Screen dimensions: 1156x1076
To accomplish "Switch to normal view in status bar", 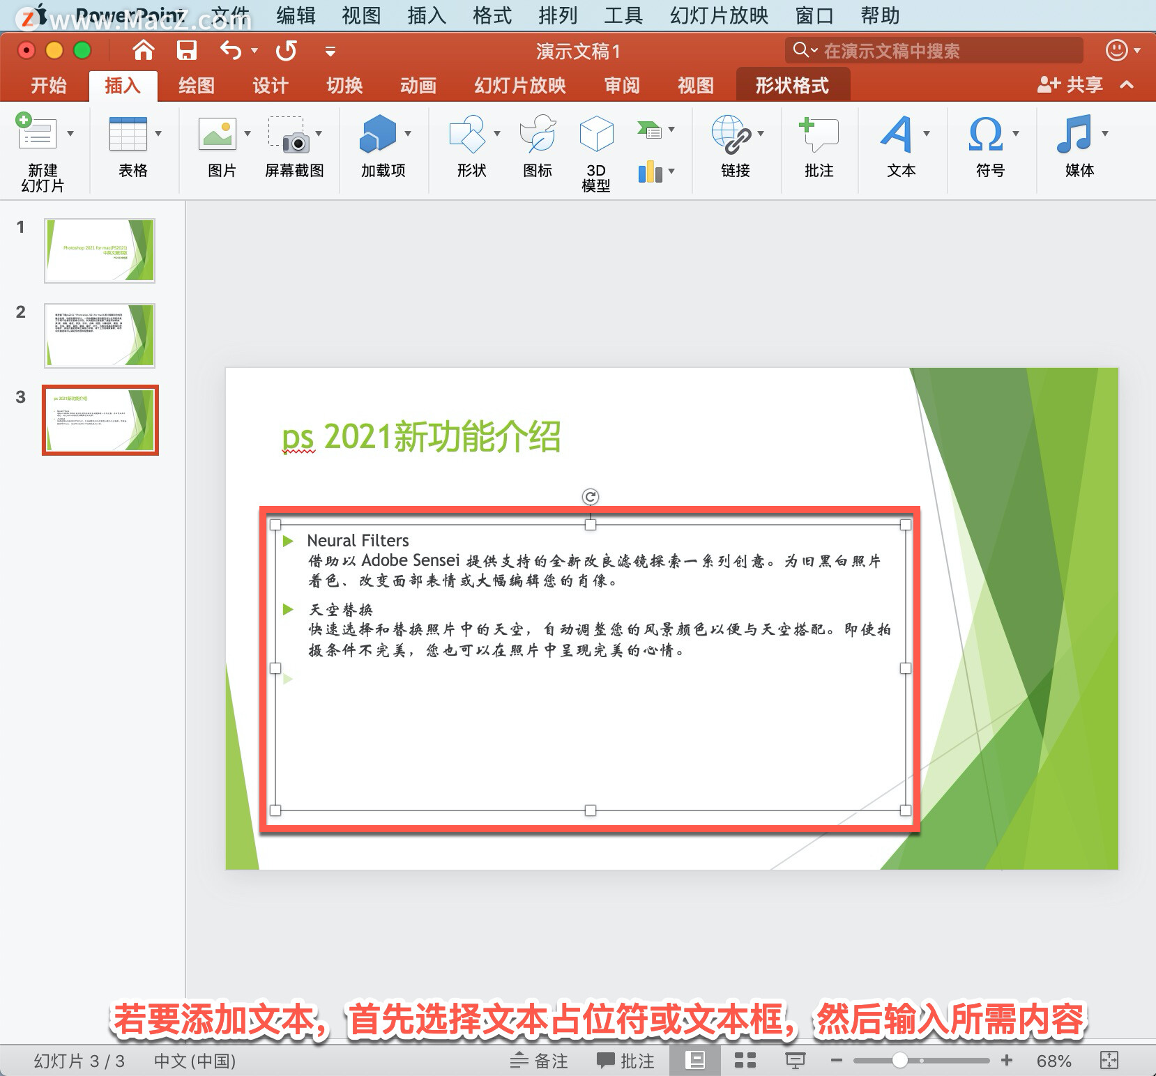I will (695, 1061).
